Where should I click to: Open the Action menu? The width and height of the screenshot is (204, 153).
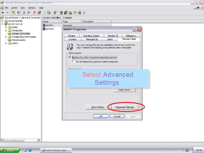click(x=14, y=8)
